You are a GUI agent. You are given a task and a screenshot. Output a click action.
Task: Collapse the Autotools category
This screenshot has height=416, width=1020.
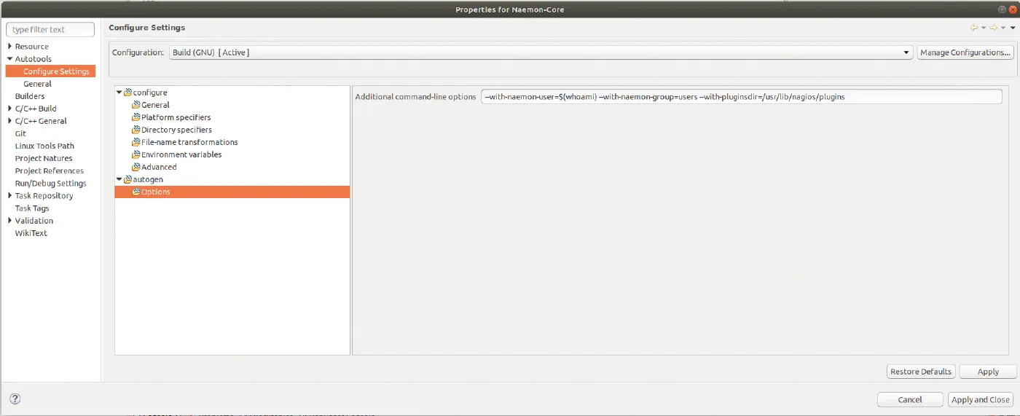pos(9,59)
